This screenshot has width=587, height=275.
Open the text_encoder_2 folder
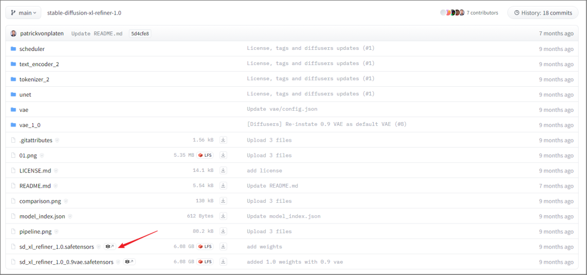pyautogui.click(x=39, y=64)
